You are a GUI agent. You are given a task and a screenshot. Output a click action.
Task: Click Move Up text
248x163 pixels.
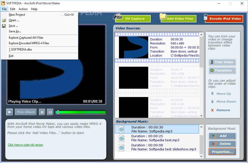click(x=224, y=94)
